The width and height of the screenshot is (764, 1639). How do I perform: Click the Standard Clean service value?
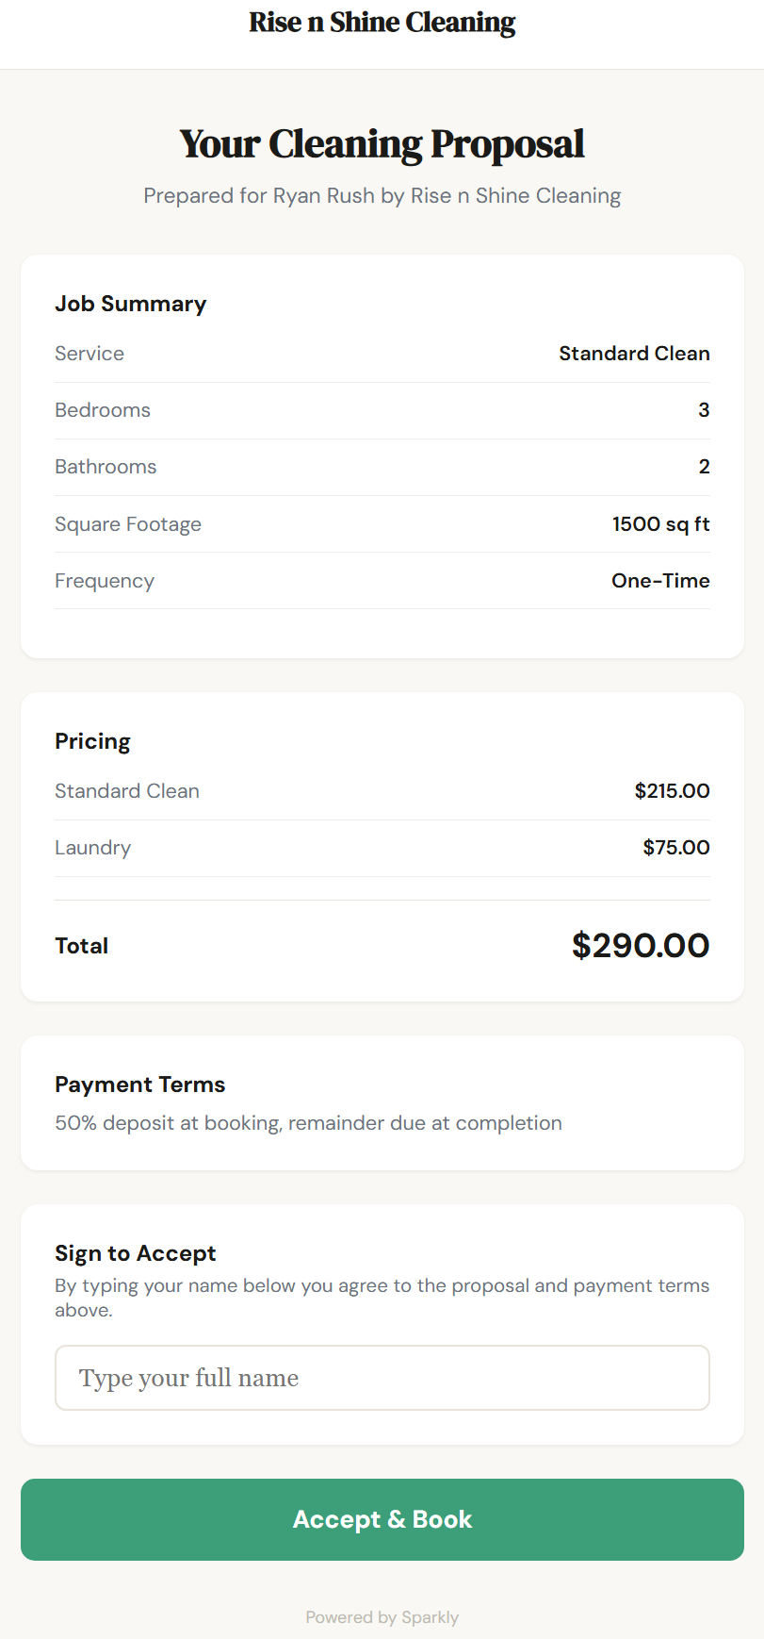click(634, 354)
